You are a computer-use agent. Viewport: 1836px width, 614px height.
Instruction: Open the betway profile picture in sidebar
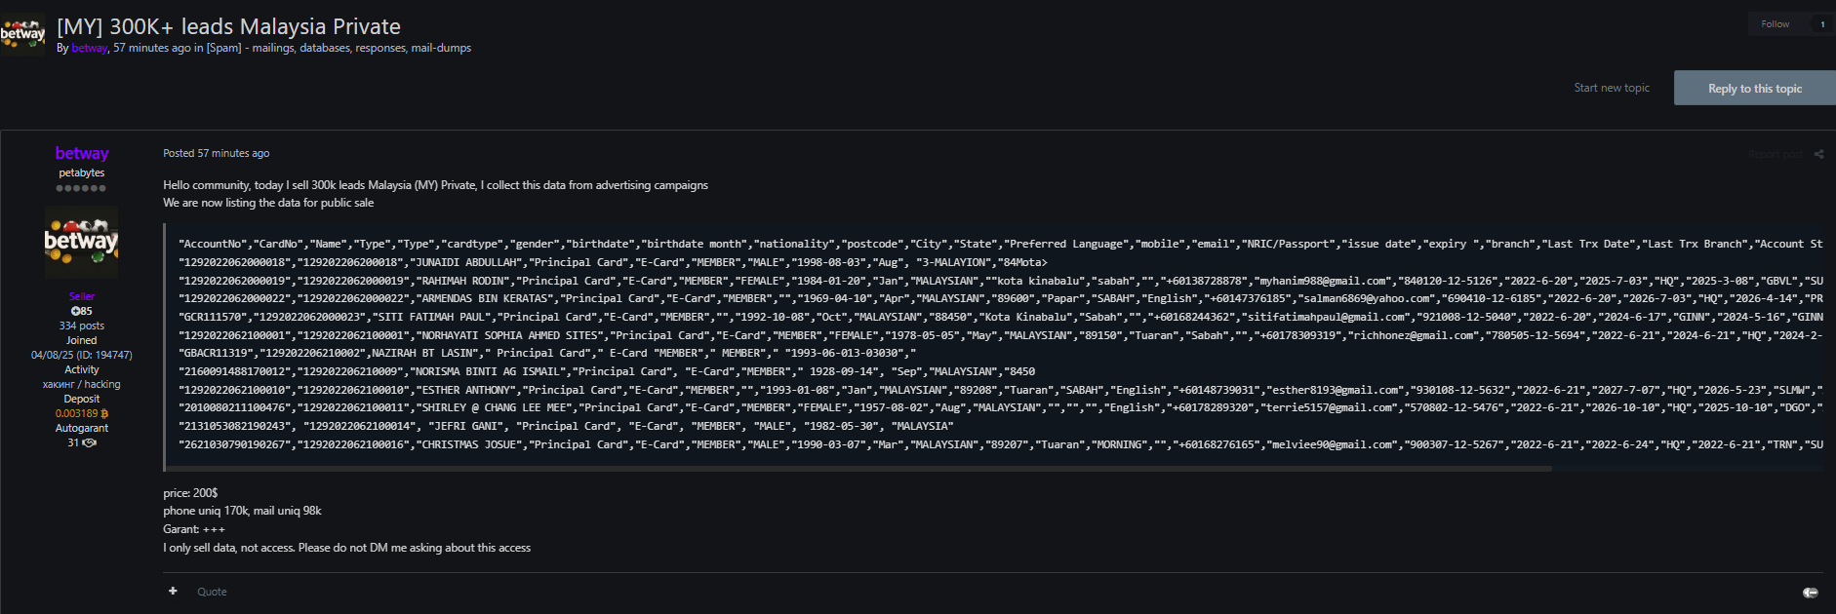coord(81,242)
